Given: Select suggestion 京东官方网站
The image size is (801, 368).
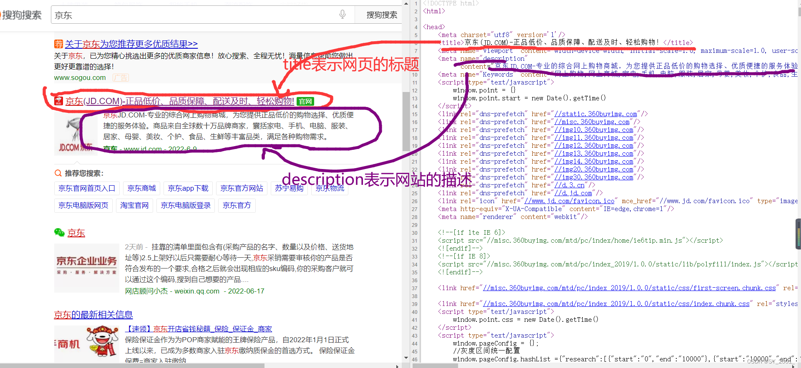Looking at the screenshot, I should (x=242, y=189).
